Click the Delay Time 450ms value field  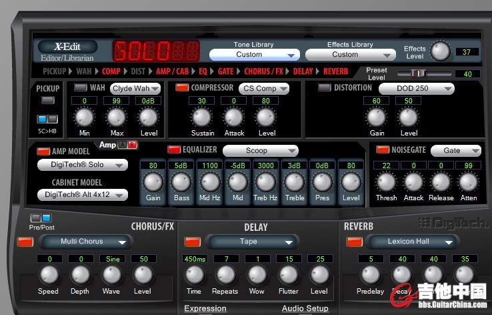tap(194, 258)
